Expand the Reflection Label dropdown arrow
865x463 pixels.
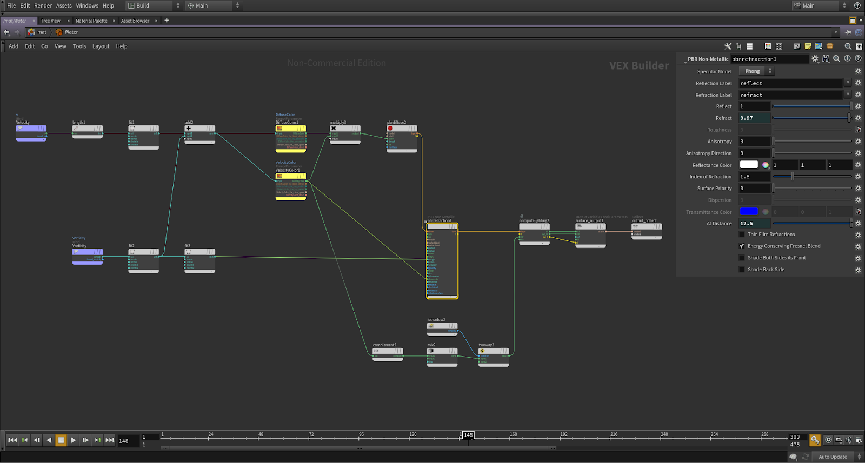tap(847, 83)
